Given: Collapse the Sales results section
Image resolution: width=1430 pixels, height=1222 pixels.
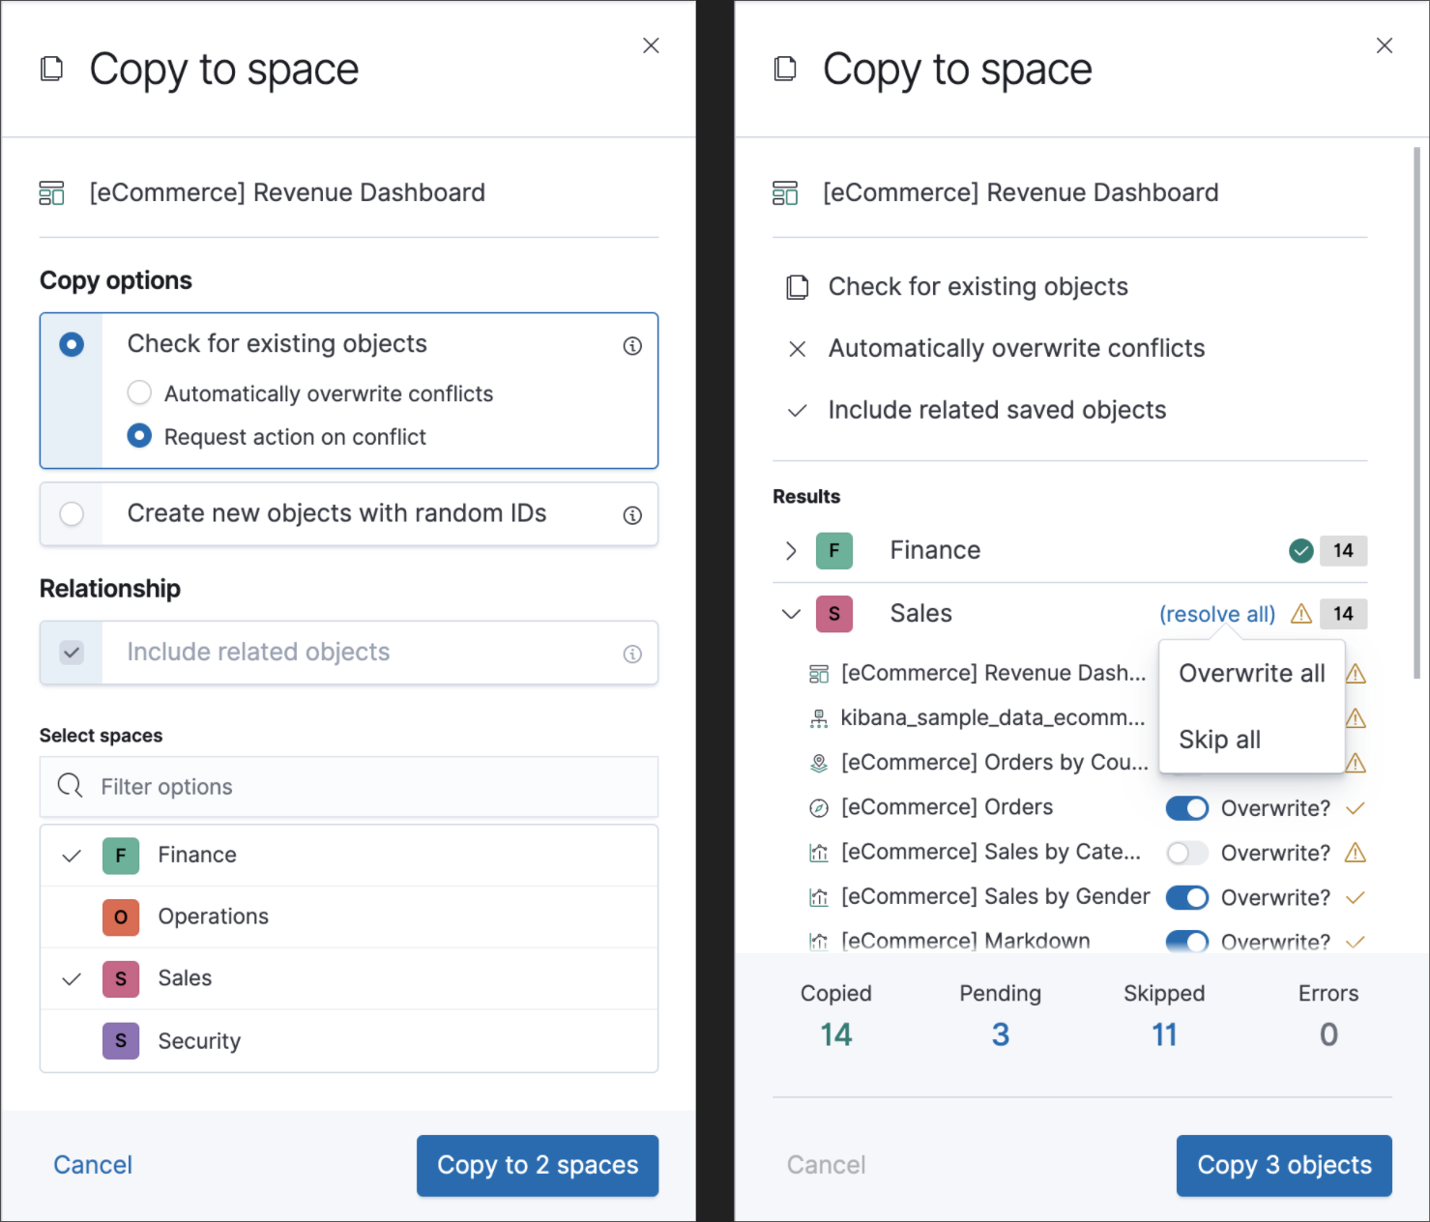Looking at the screenshot, I should point(790,614).
